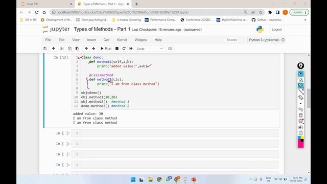327x184 pixels.
Task: Pick the cyan color swatch
Action: [299, 137]
